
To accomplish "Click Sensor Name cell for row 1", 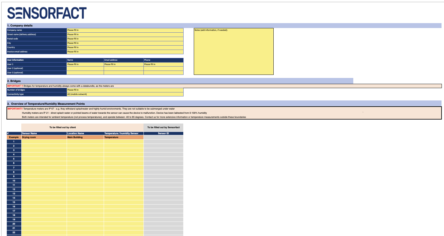I will pyautogui.click(x=44, y=141).
